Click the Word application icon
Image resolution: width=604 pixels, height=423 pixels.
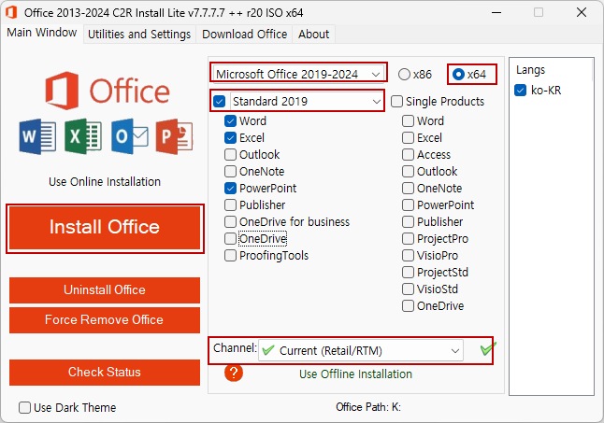click(x=37, y=136)
